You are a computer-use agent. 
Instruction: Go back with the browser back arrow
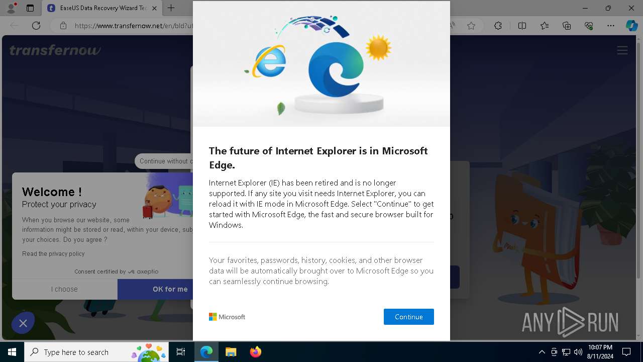(14, 26)
